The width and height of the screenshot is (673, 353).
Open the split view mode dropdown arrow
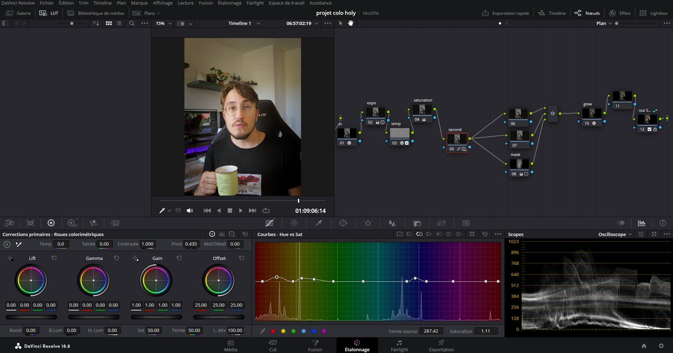[x=191, y=24]
